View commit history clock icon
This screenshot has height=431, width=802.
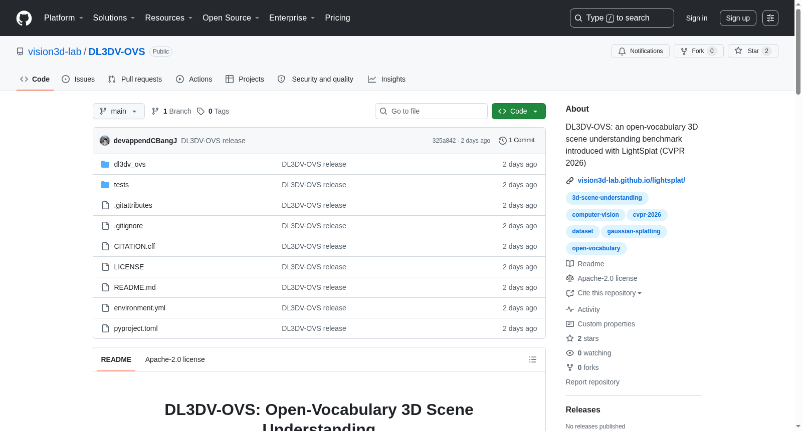click(x=503, y=141)
